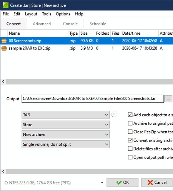Sort file list by Folders column
The width and height of the screenshot is (173, 191).
pos(103,33)
